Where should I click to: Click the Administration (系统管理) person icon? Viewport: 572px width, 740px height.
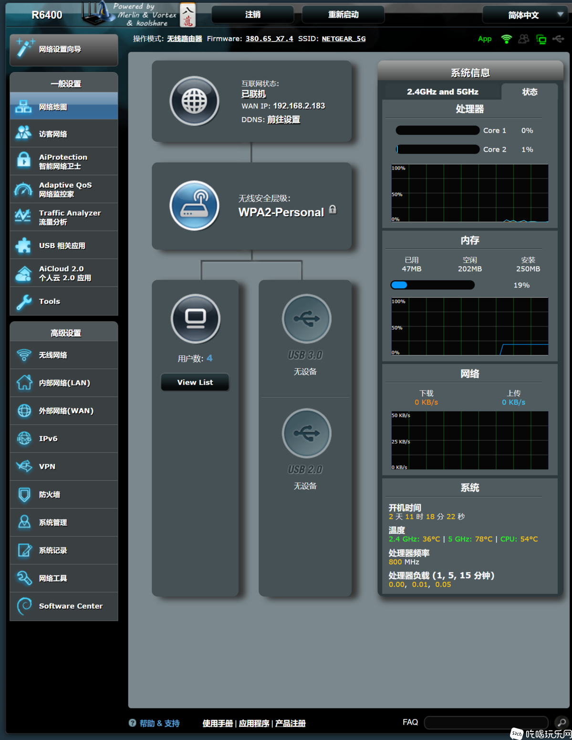tap(24, 522)
